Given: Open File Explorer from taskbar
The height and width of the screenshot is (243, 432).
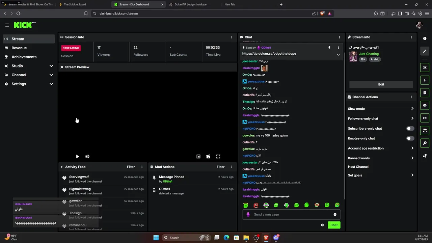Looking at the screenshot, I should (246, 238).
